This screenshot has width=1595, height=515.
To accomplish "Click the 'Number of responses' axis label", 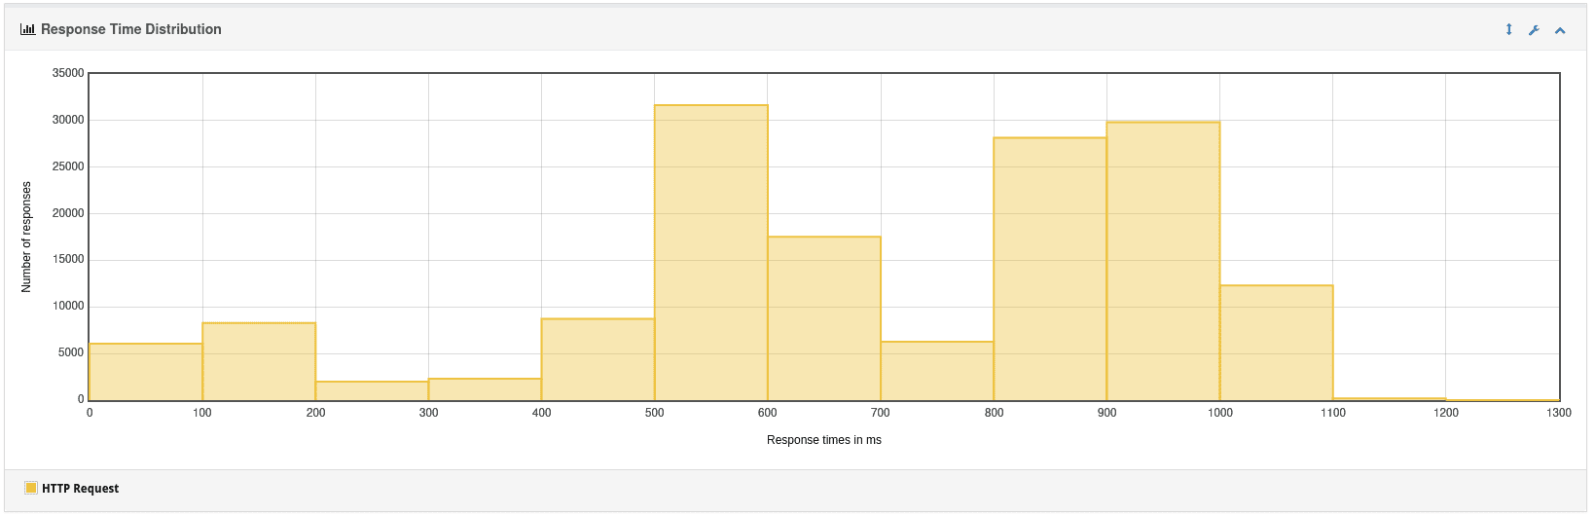I will [x=26, y=237].
